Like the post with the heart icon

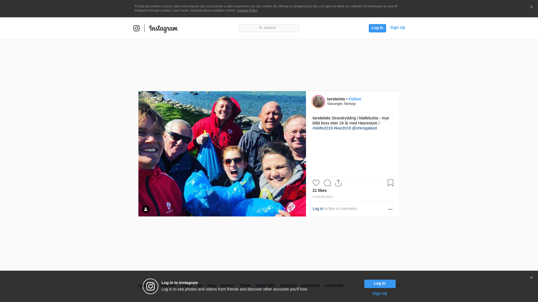(x=316, y=183)
